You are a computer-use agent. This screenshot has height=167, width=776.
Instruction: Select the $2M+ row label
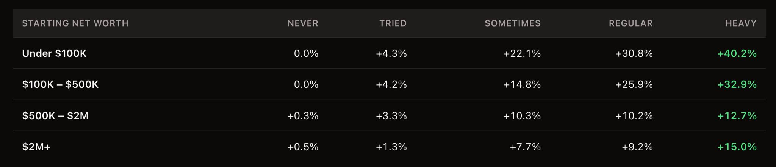36,147
